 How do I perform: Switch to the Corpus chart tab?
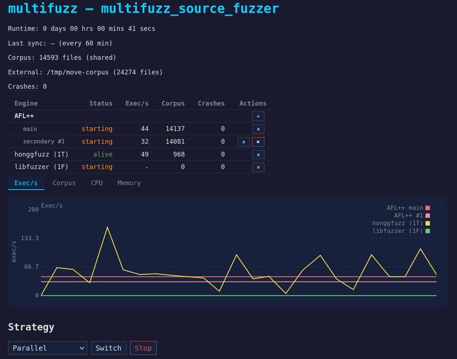[x=64, y=183]
